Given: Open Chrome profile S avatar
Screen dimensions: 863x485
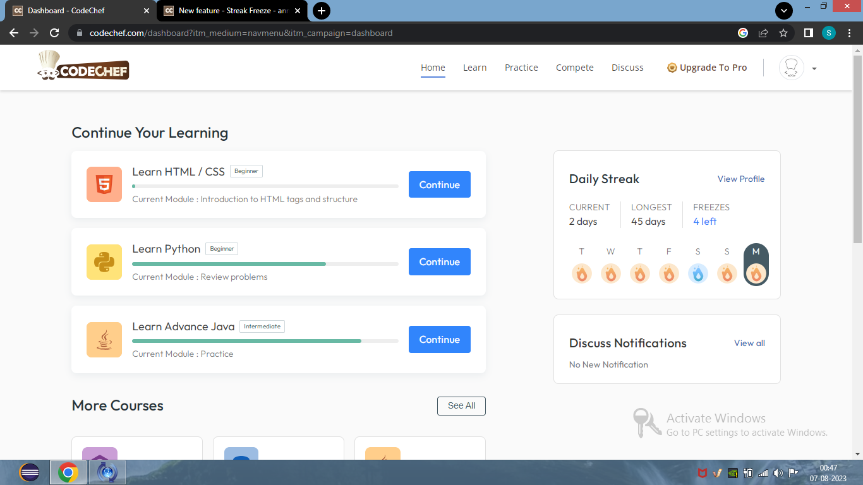Looking at the screenshot, I should pos(829,33).
